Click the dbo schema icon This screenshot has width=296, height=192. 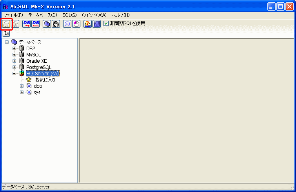point(29,86)
